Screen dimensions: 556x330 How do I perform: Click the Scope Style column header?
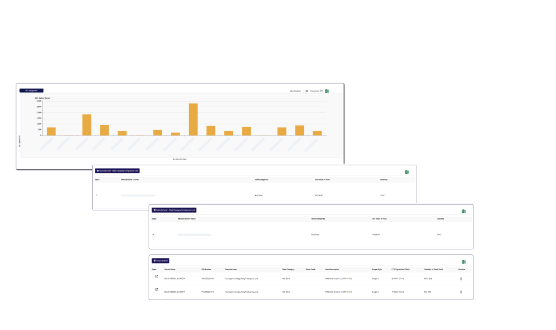(376, 270)
